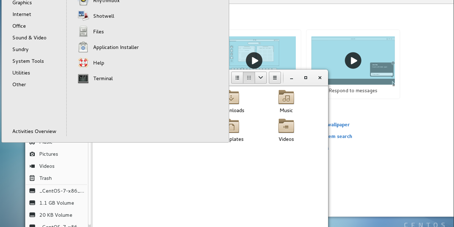
Task: Open the Music folder in the file grid
Action: 286,101
